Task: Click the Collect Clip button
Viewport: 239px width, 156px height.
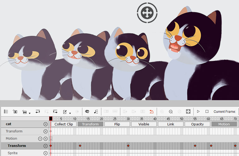Action: [63, 124]
